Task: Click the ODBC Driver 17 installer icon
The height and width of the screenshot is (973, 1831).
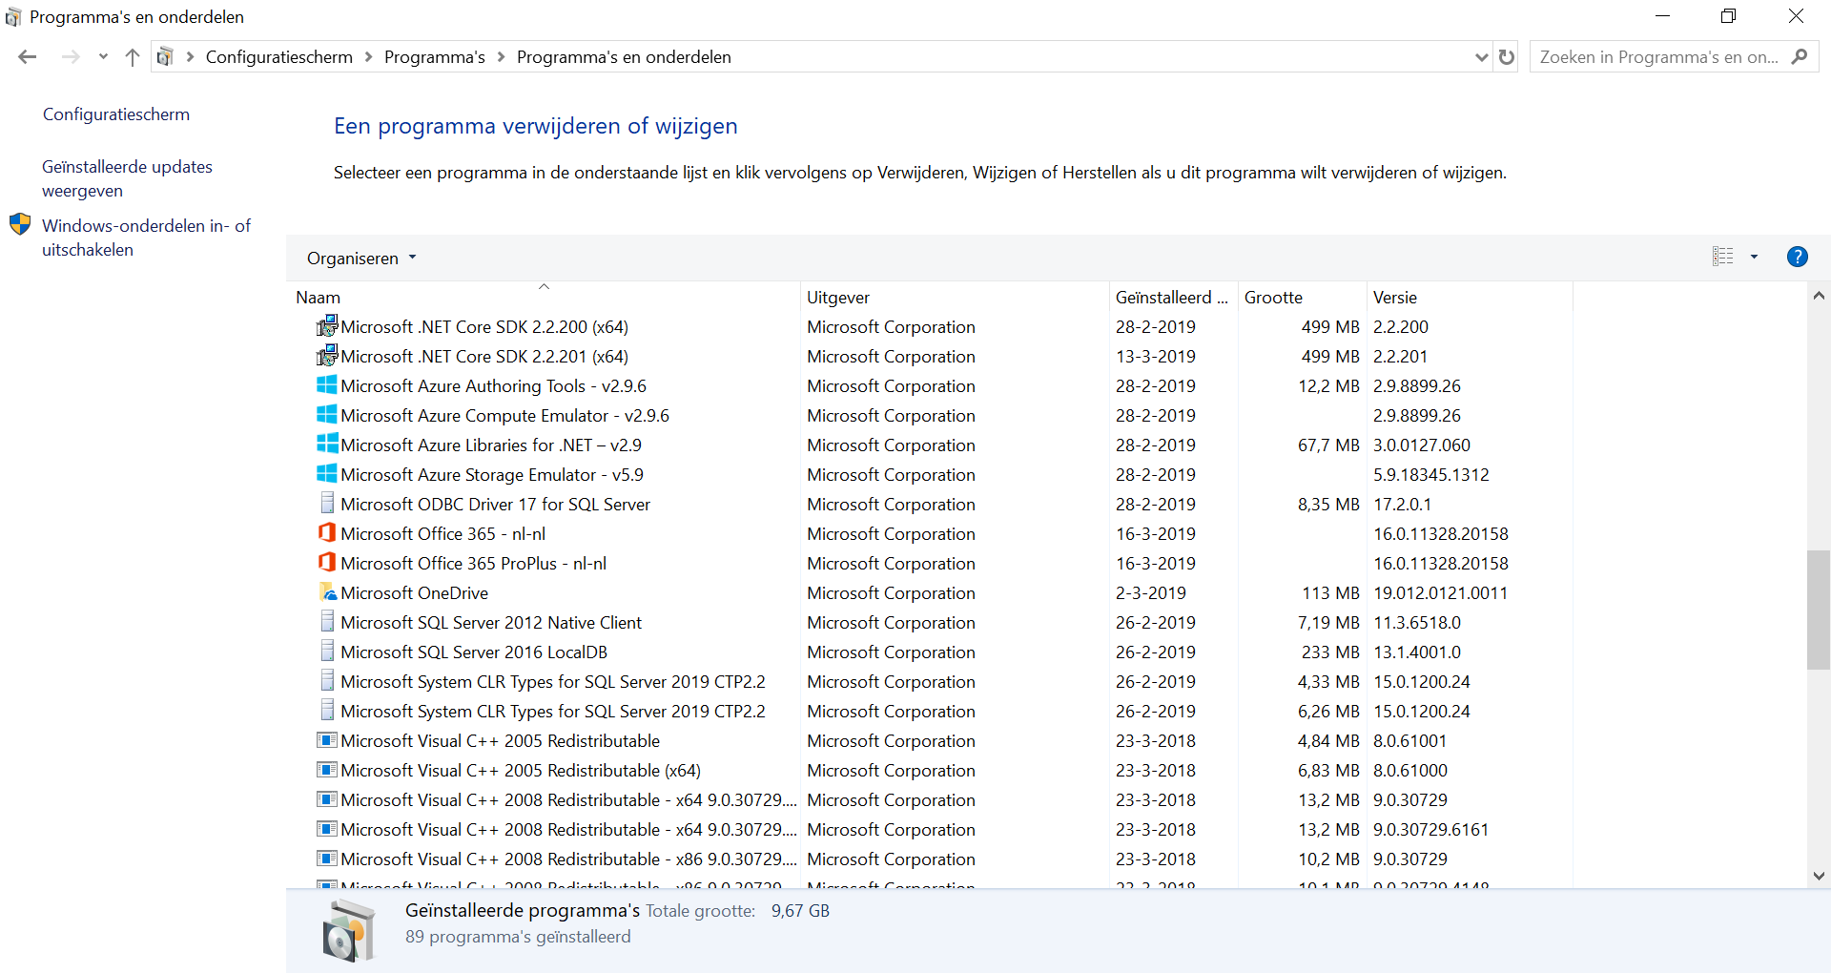Action: click(327, 504)
